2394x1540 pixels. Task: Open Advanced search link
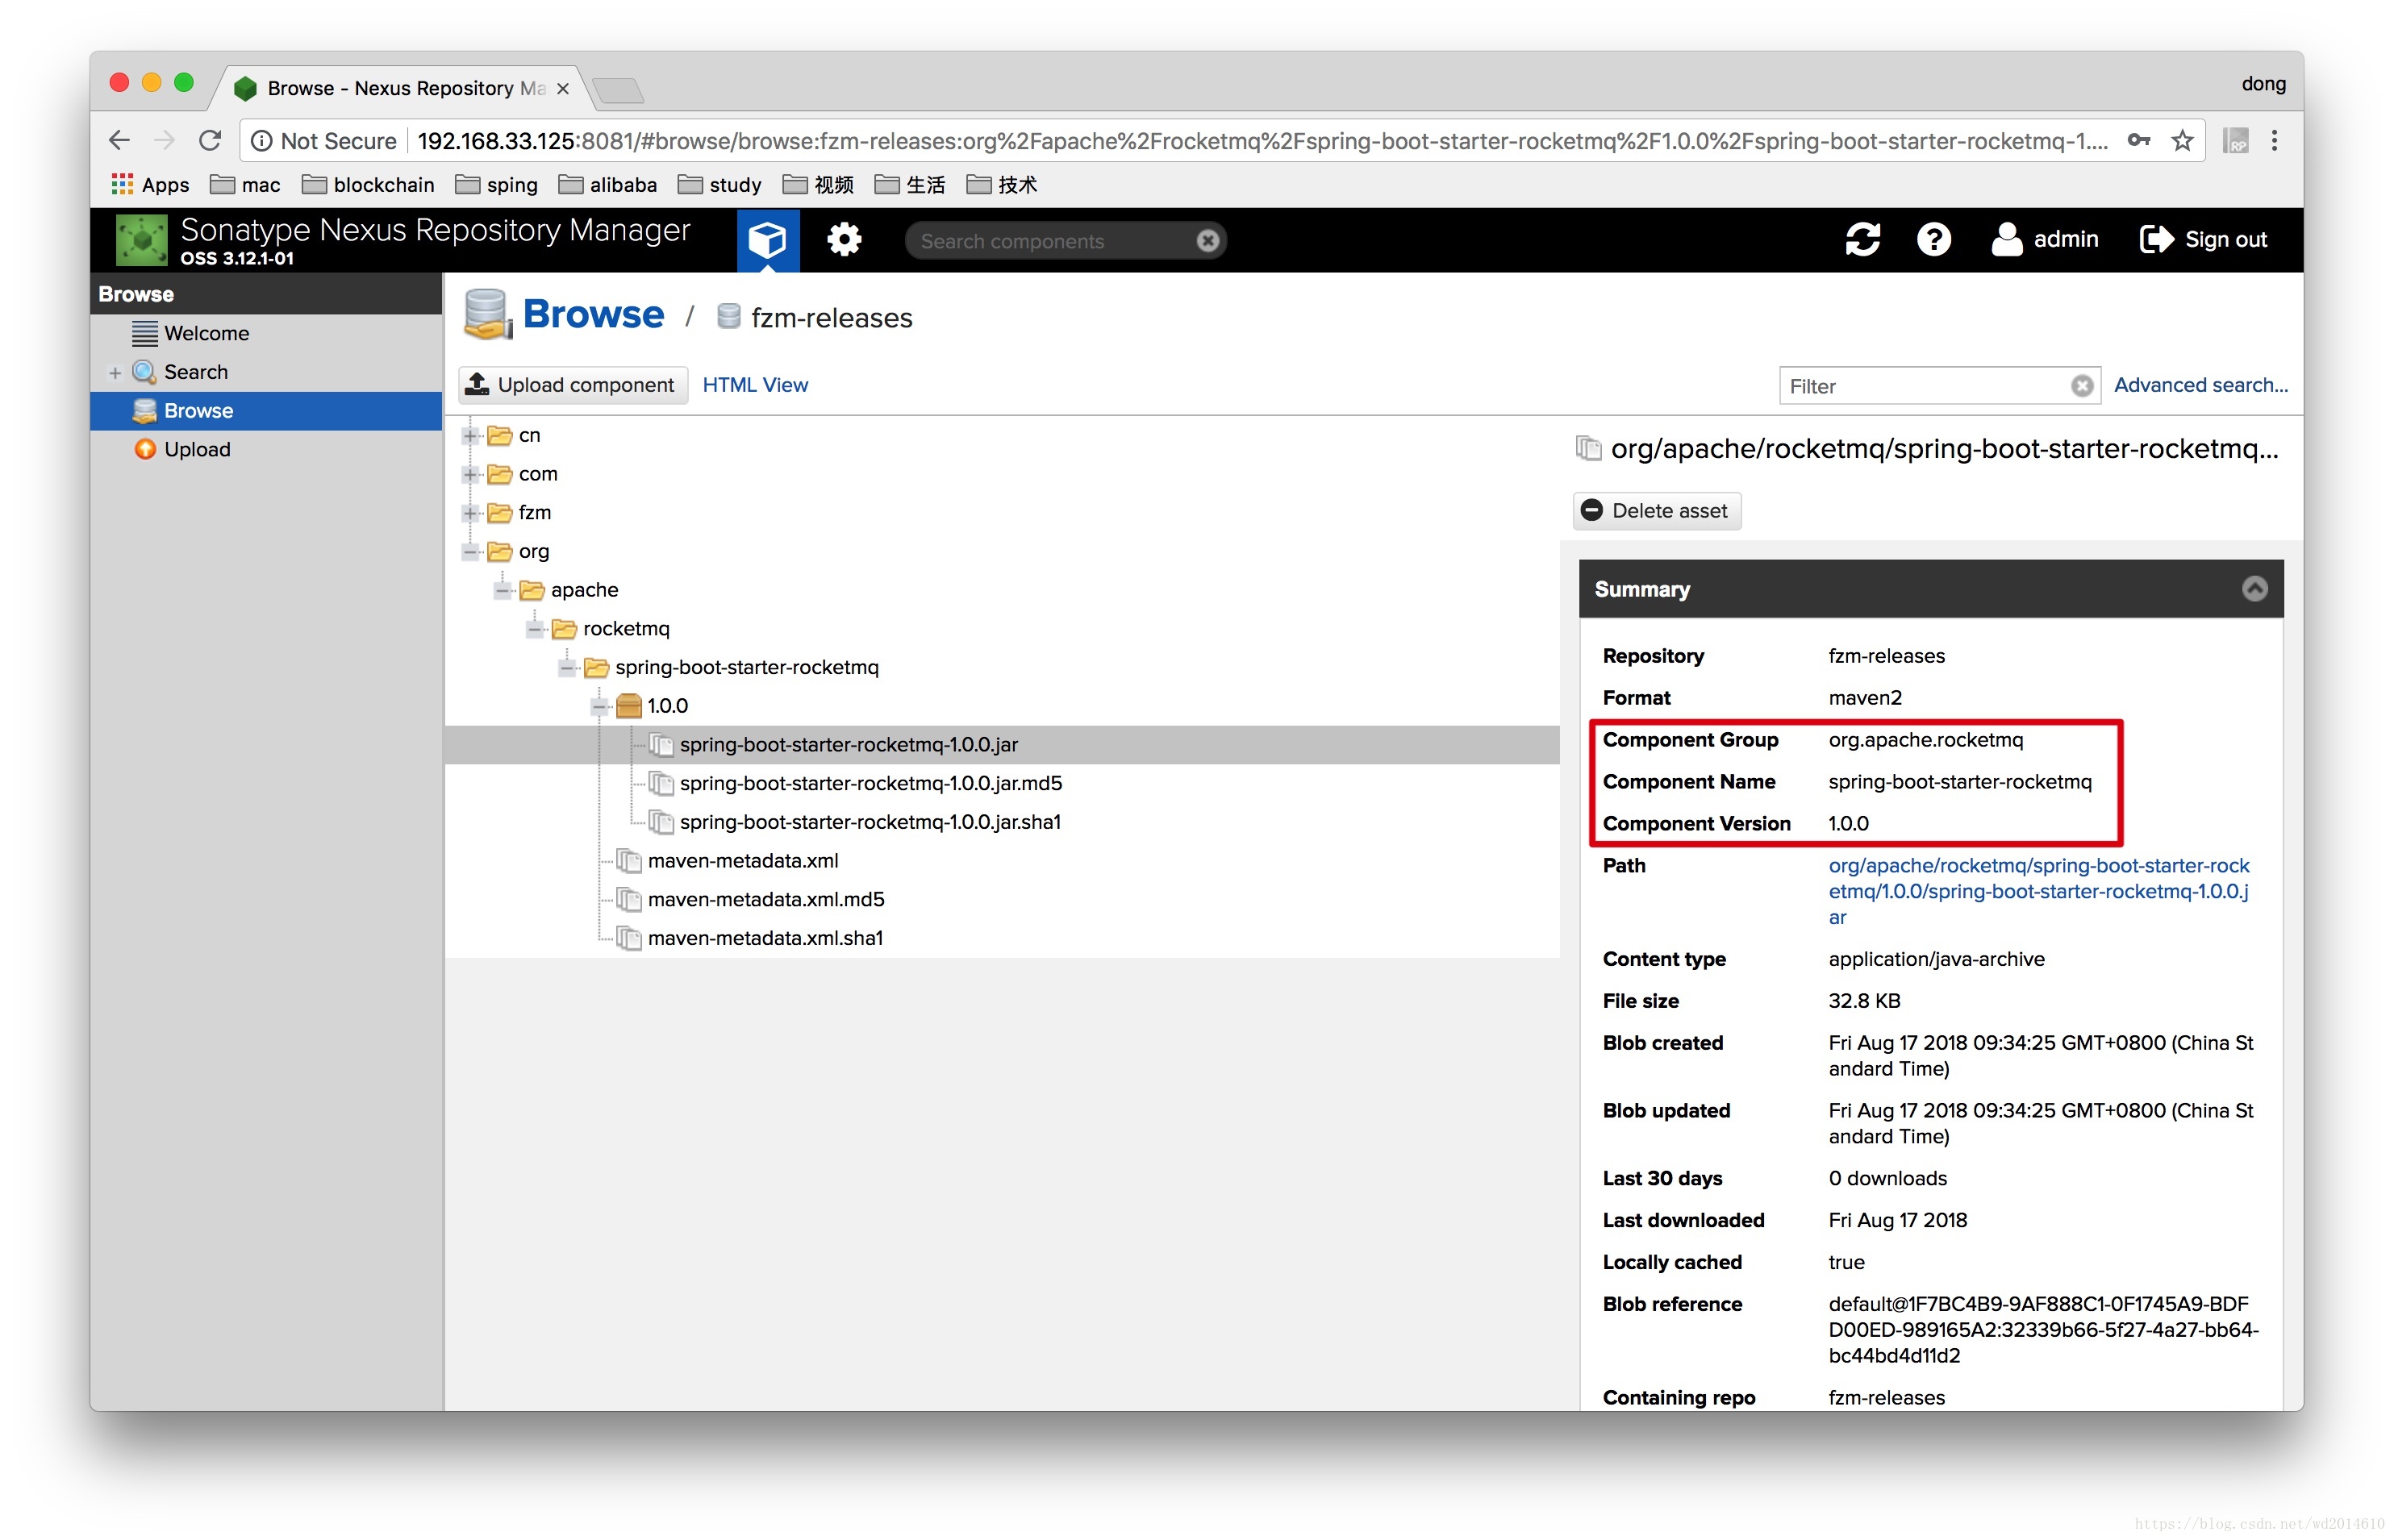tap(2200, 385)
